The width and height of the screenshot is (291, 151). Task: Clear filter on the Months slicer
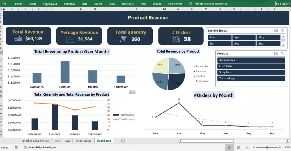[283, 31]
